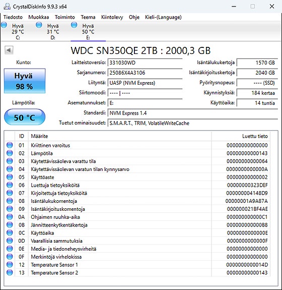282x290 pixels.
Task: Click the ID column header
Action: click(22, 136)
